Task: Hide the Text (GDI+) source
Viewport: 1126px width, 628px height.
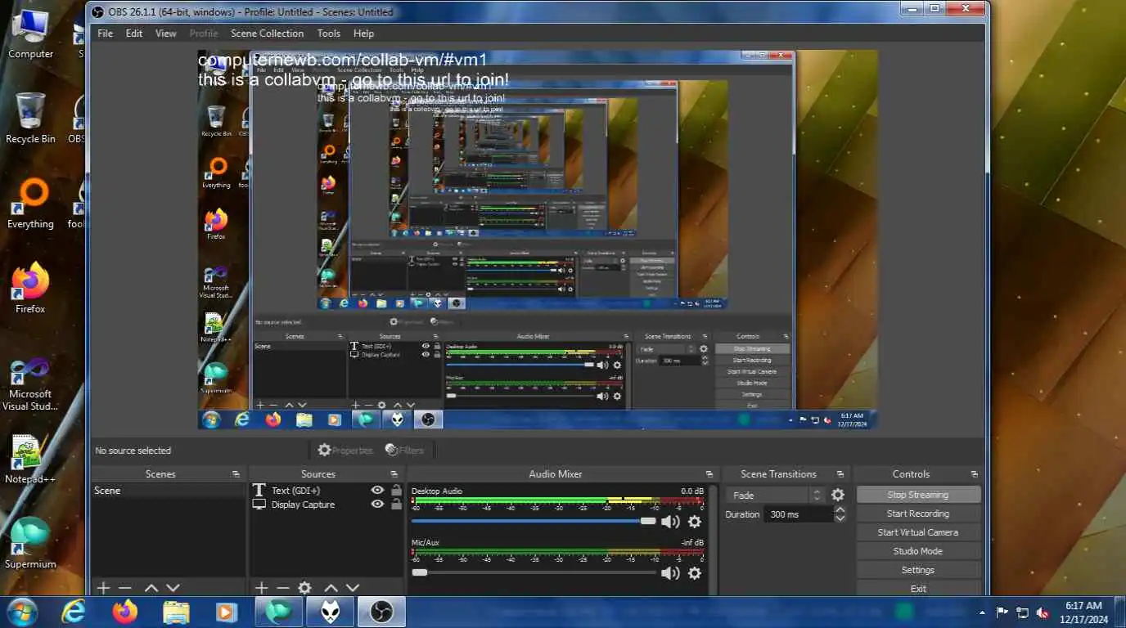Action: tap(377, 490)
